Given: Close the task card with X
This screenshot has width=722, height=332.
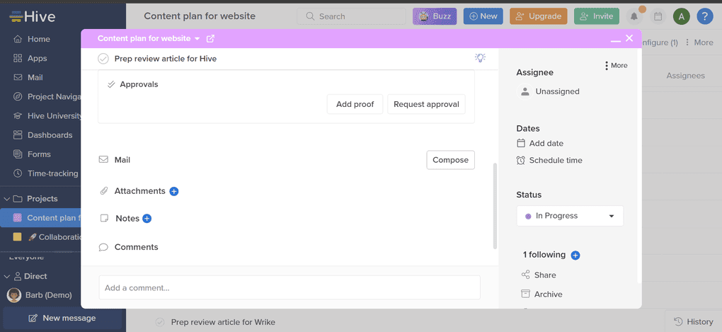Looking at the screenshot, I should tap(629, 38).
